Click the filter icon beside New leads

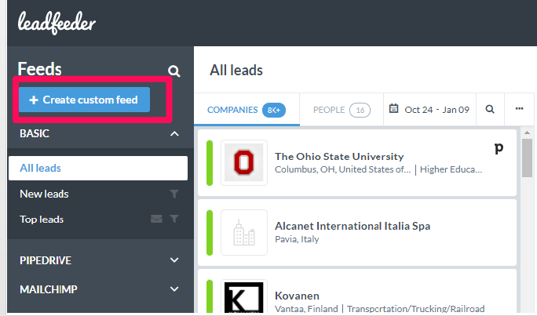click(x=174, y=194)
